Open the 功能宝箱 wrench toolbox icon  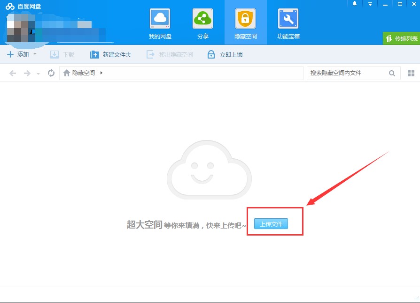tap(288, 24)
